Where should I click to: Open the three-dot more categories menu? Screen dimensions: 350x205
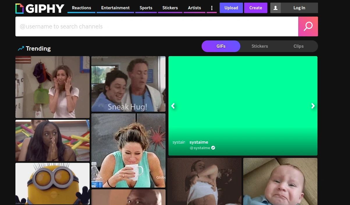coord(212,8)
